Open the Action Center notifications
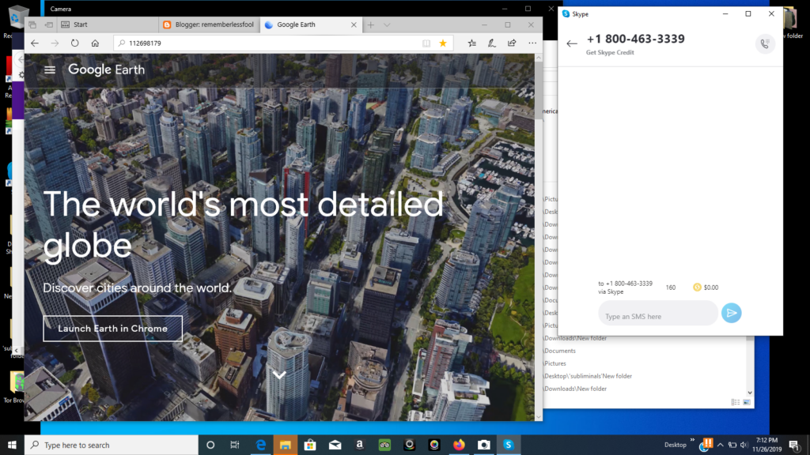The width and height of the screenshot is (810, 455). pos(794,445)
